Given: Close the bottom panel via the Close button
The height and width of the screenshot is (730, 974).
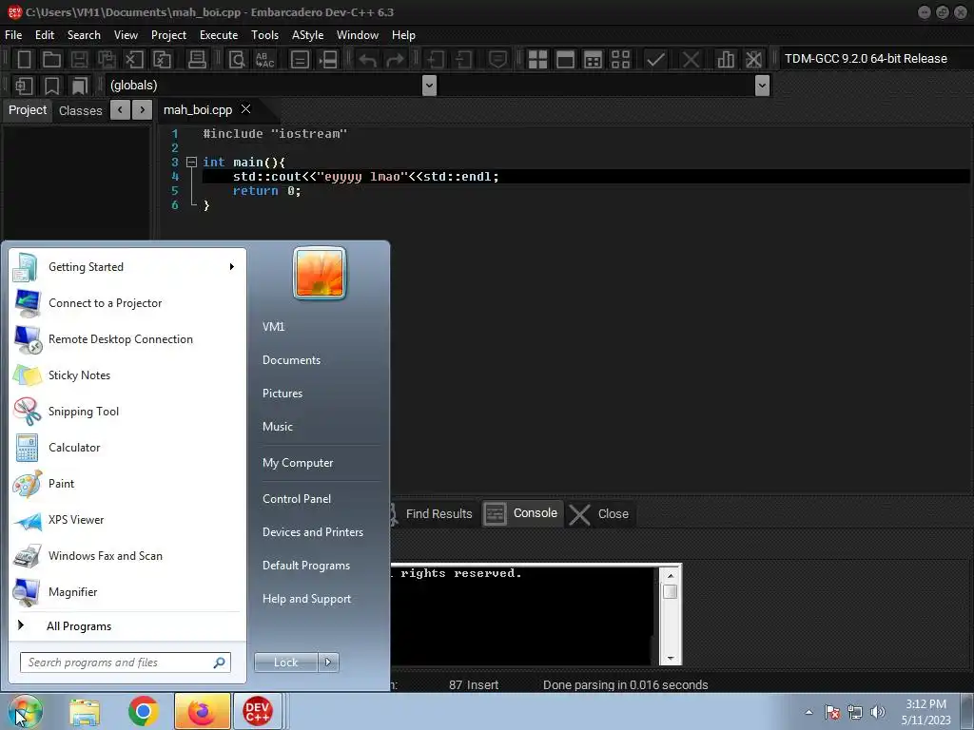Looking at the screenshot, I should 599,514.
